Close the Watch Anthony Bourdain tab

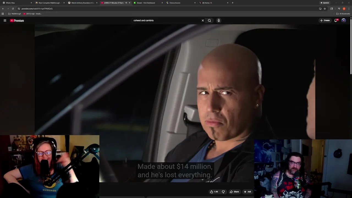97,3
